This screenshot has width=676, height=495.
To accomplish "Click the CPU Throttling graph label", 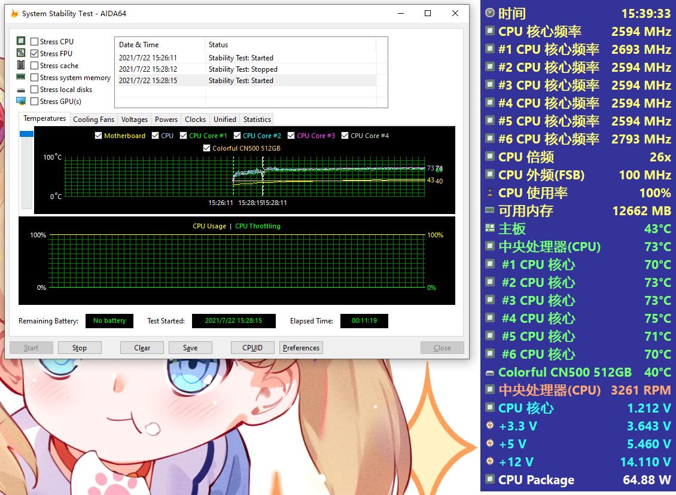I will point(258,226).
